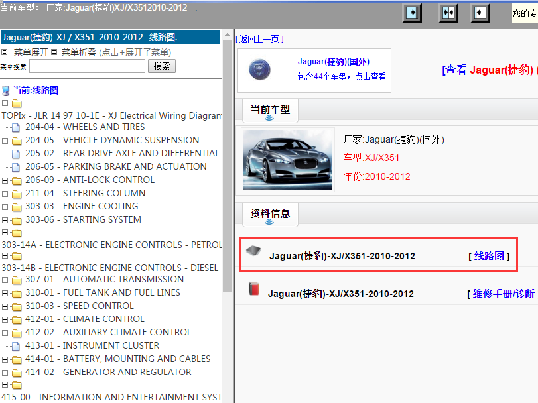Click into the 菜单搜索 text field

tap(87, 66)
